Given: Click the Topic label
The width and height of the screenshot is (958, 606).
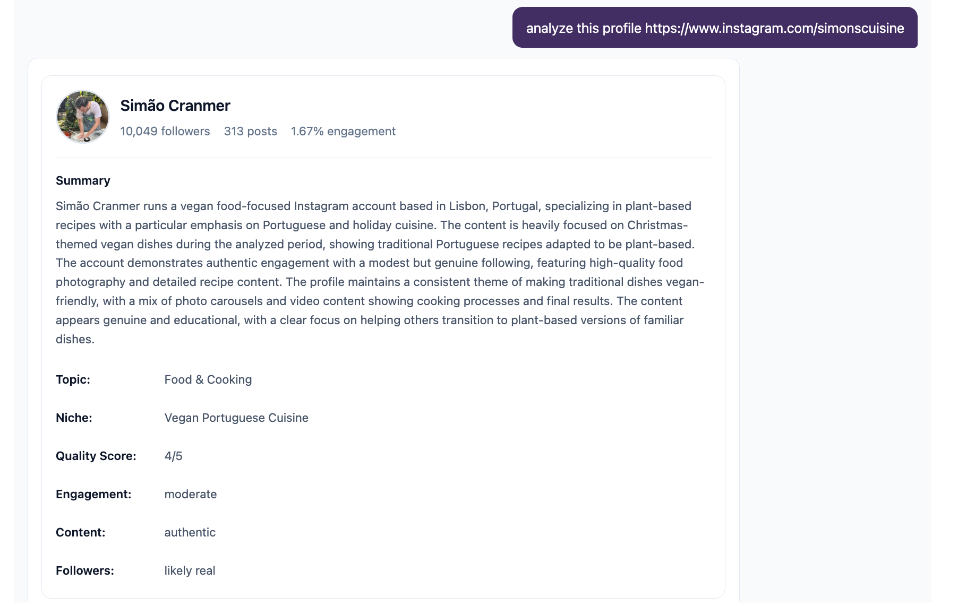Looking at the screenshot, I should click(73, 379).
